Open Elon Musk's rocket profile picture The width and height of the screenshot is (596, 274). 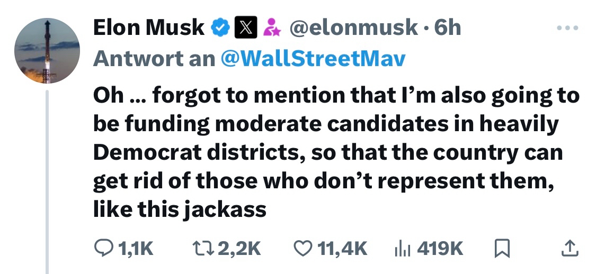coord(47,50)
